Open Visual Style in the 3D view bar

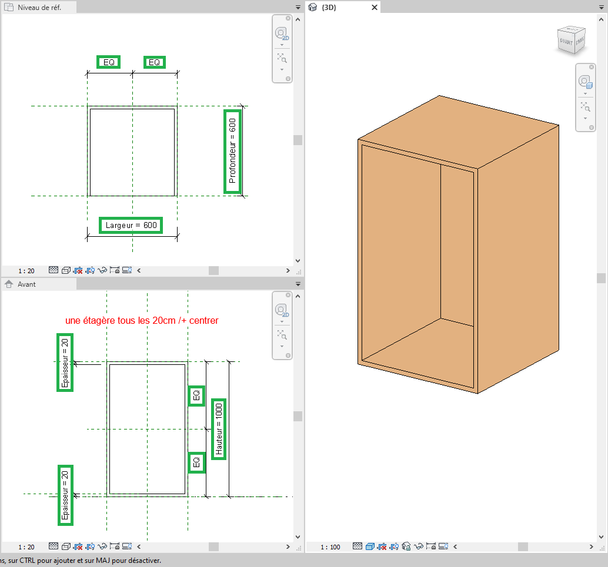[370, 546]
